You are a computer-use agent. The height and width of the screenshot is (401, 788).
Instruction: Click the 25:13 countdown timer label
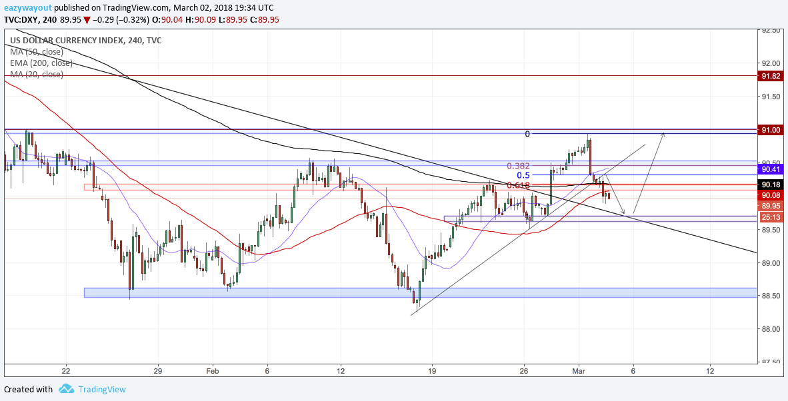771,217
